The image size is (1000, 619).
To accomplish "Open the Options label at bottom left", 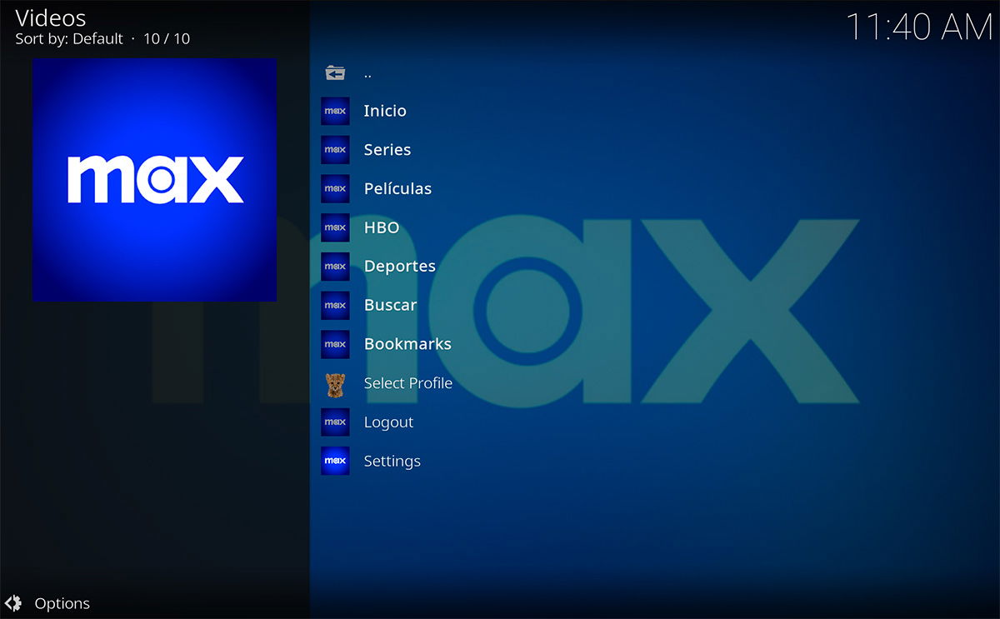I will point(62,604).
